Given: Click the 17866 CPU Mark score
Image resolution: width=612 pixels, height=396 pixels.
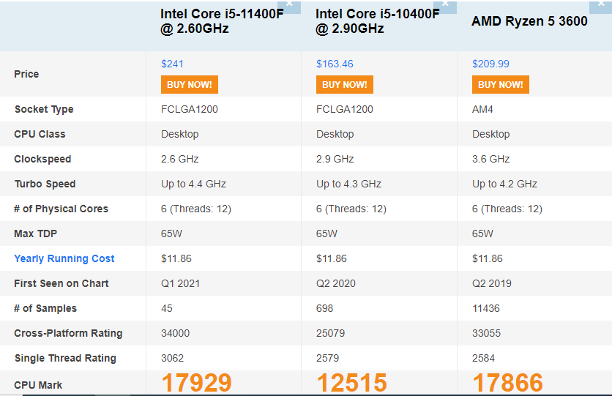Looking at the screenshot, I should click(507, 383).
